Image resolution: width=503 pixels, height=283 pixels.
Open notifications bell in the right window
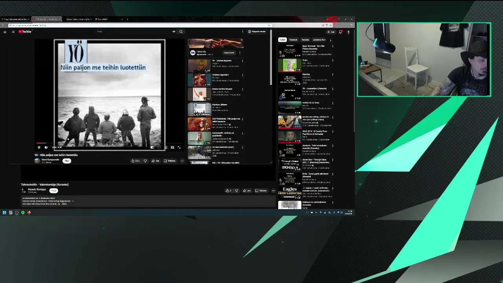(x=341, y=32)
